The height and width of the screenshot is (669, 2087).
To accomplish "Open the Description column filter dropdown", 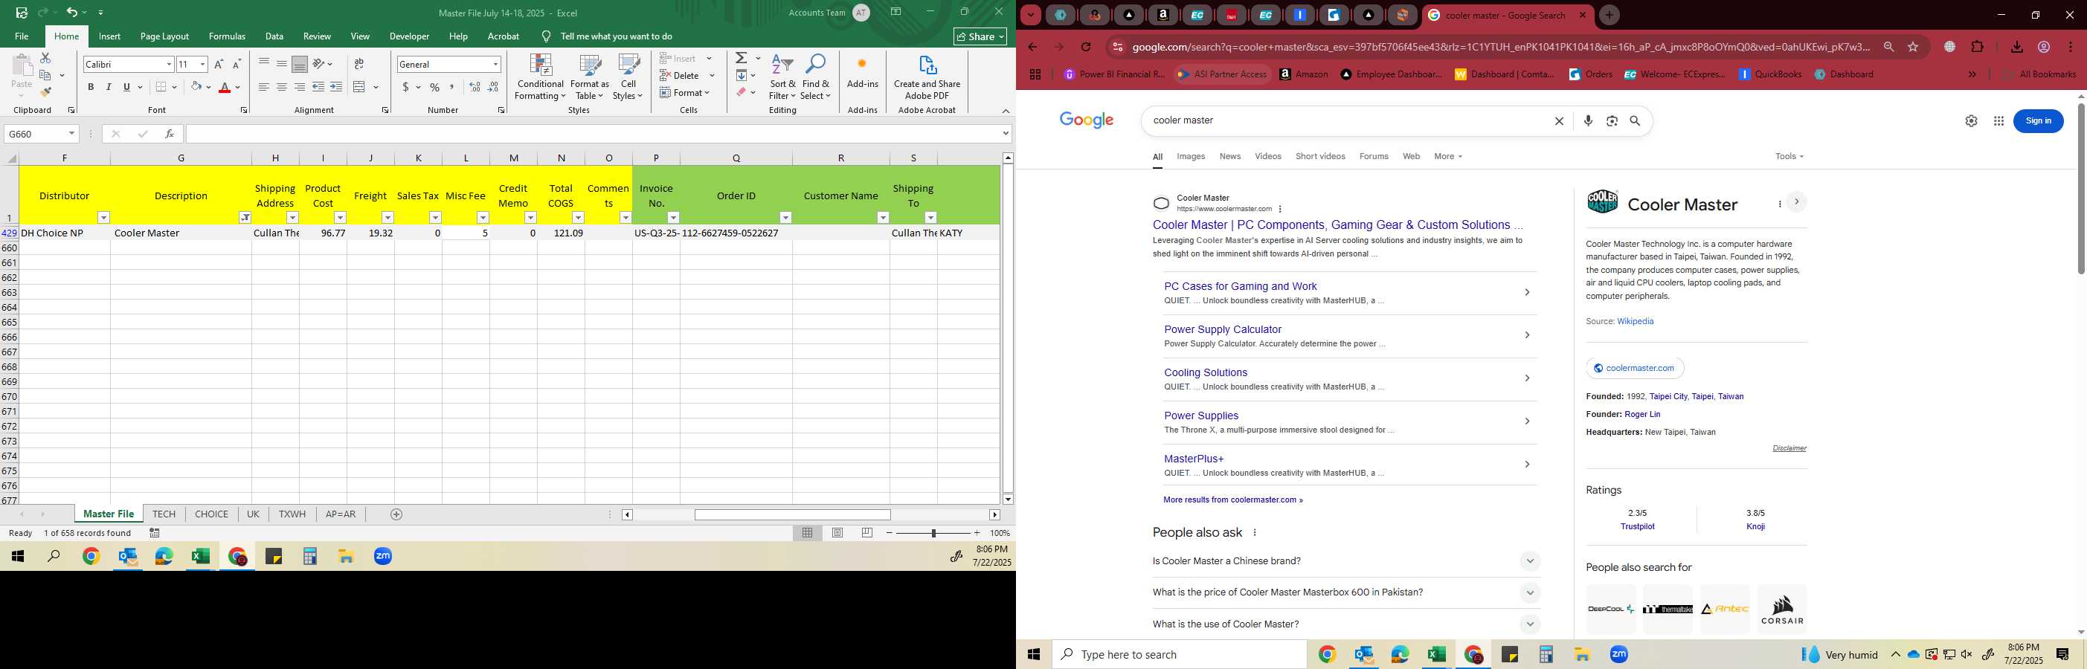I will click(245, 218).
